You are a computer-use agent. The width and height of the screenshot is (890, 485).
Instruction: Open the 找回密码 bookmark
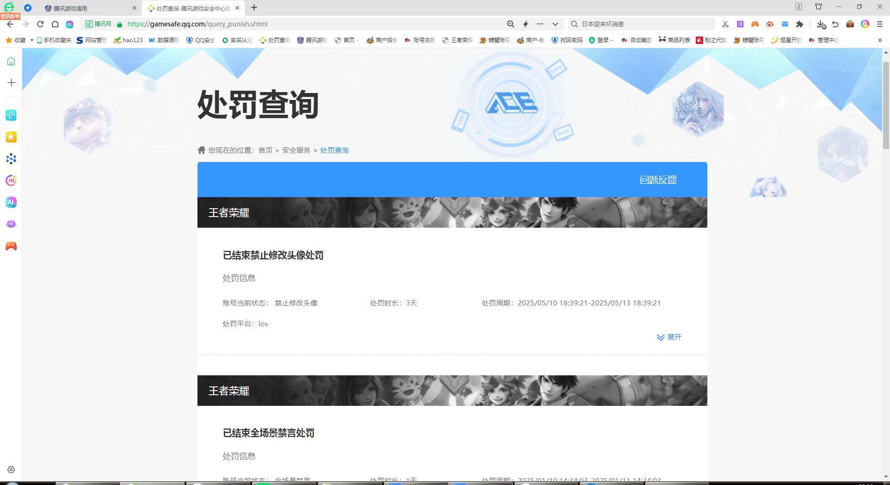click(x=567, y=40)
